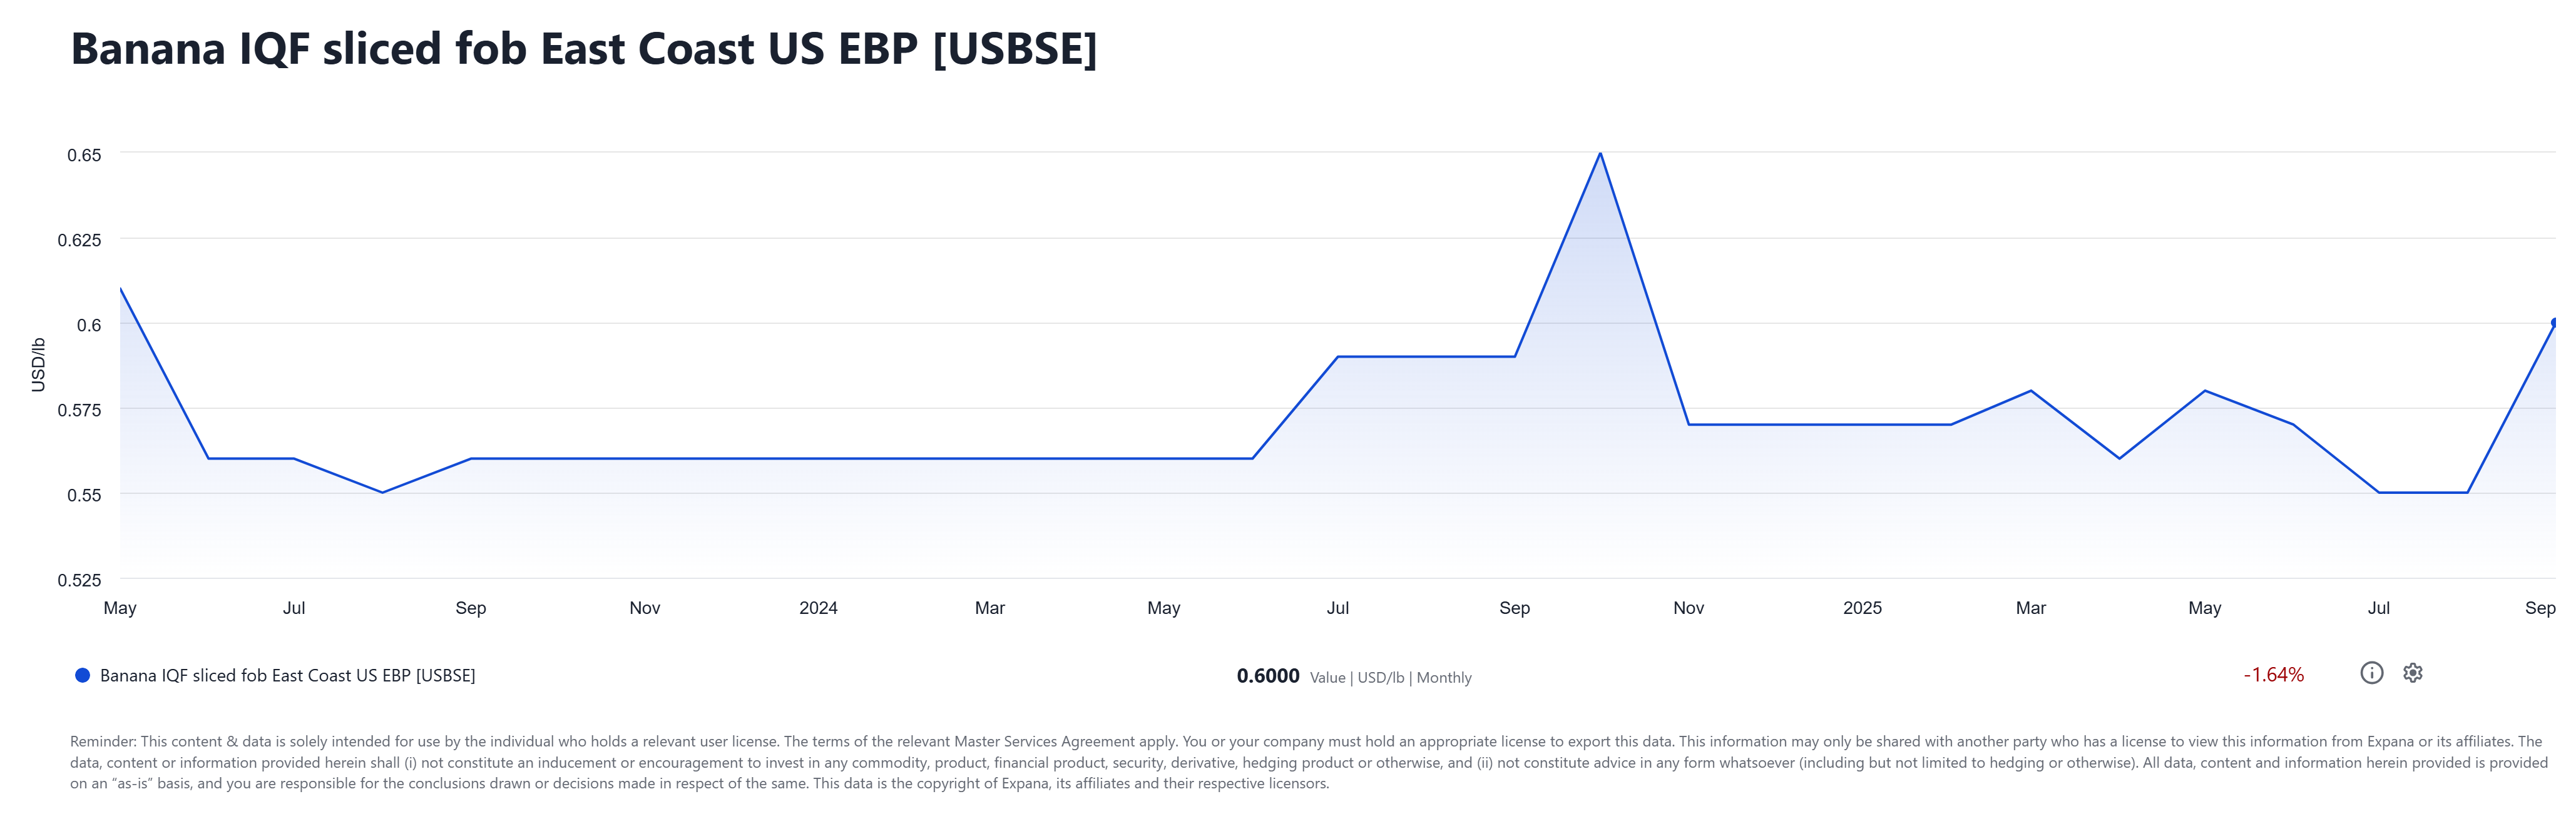Click the 0.525 y-axis tick label

point(79,580)
